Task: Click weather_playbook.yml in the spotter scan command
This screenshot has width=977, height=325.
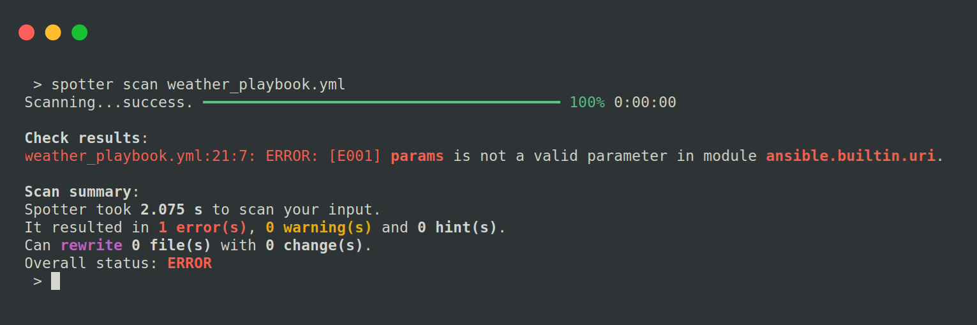Action: pos(256,84)
